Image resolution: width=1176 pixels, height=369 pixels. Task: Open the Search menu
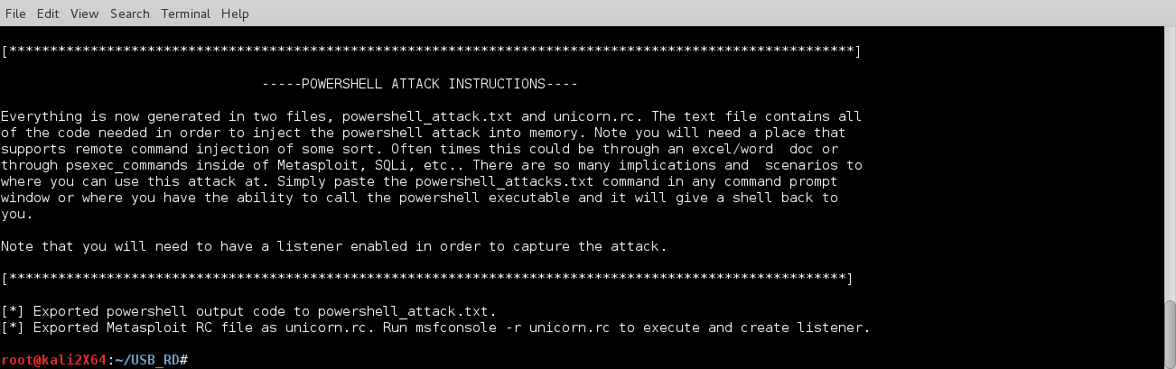pos(130,14)
